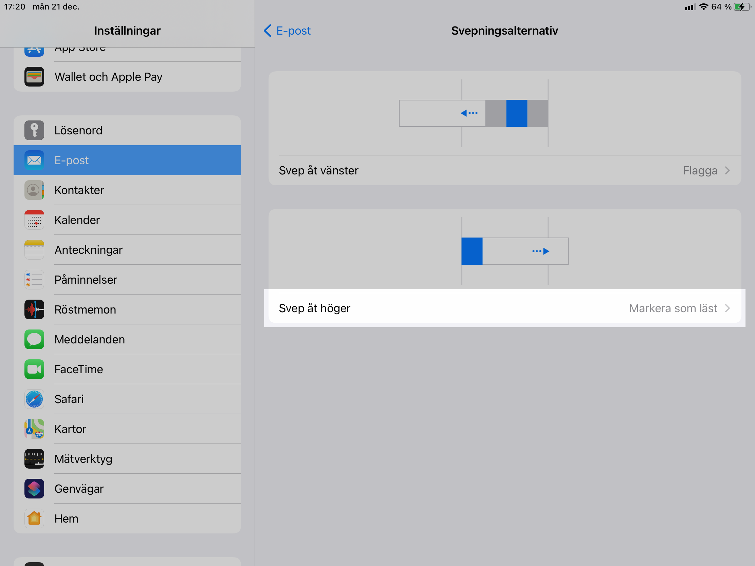Open Svep åt höger Markera som läst
755x566 pixels.
[504, 308]
